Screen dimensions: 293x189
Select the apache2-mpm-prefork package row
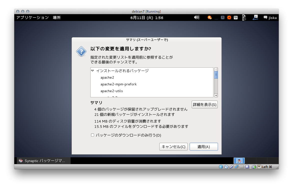[x=152, y=84]
